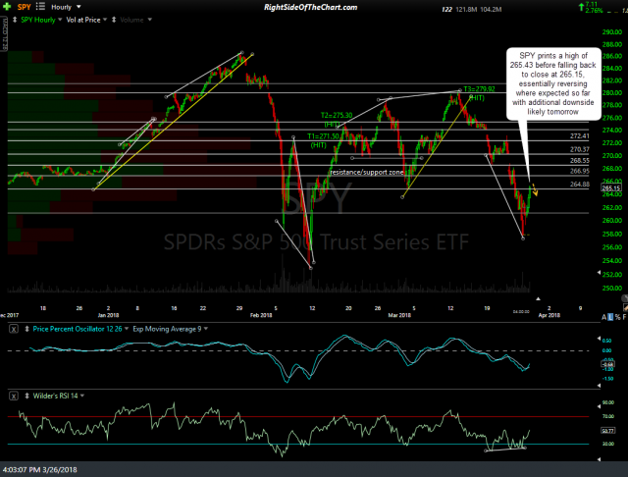Toggle the A arithmetic scale button

coord(604,317)
